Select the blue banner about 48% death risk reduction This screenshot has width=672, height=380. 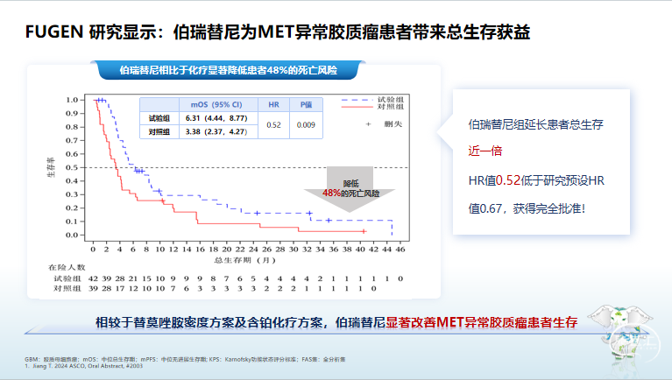(x=228, y=70)
